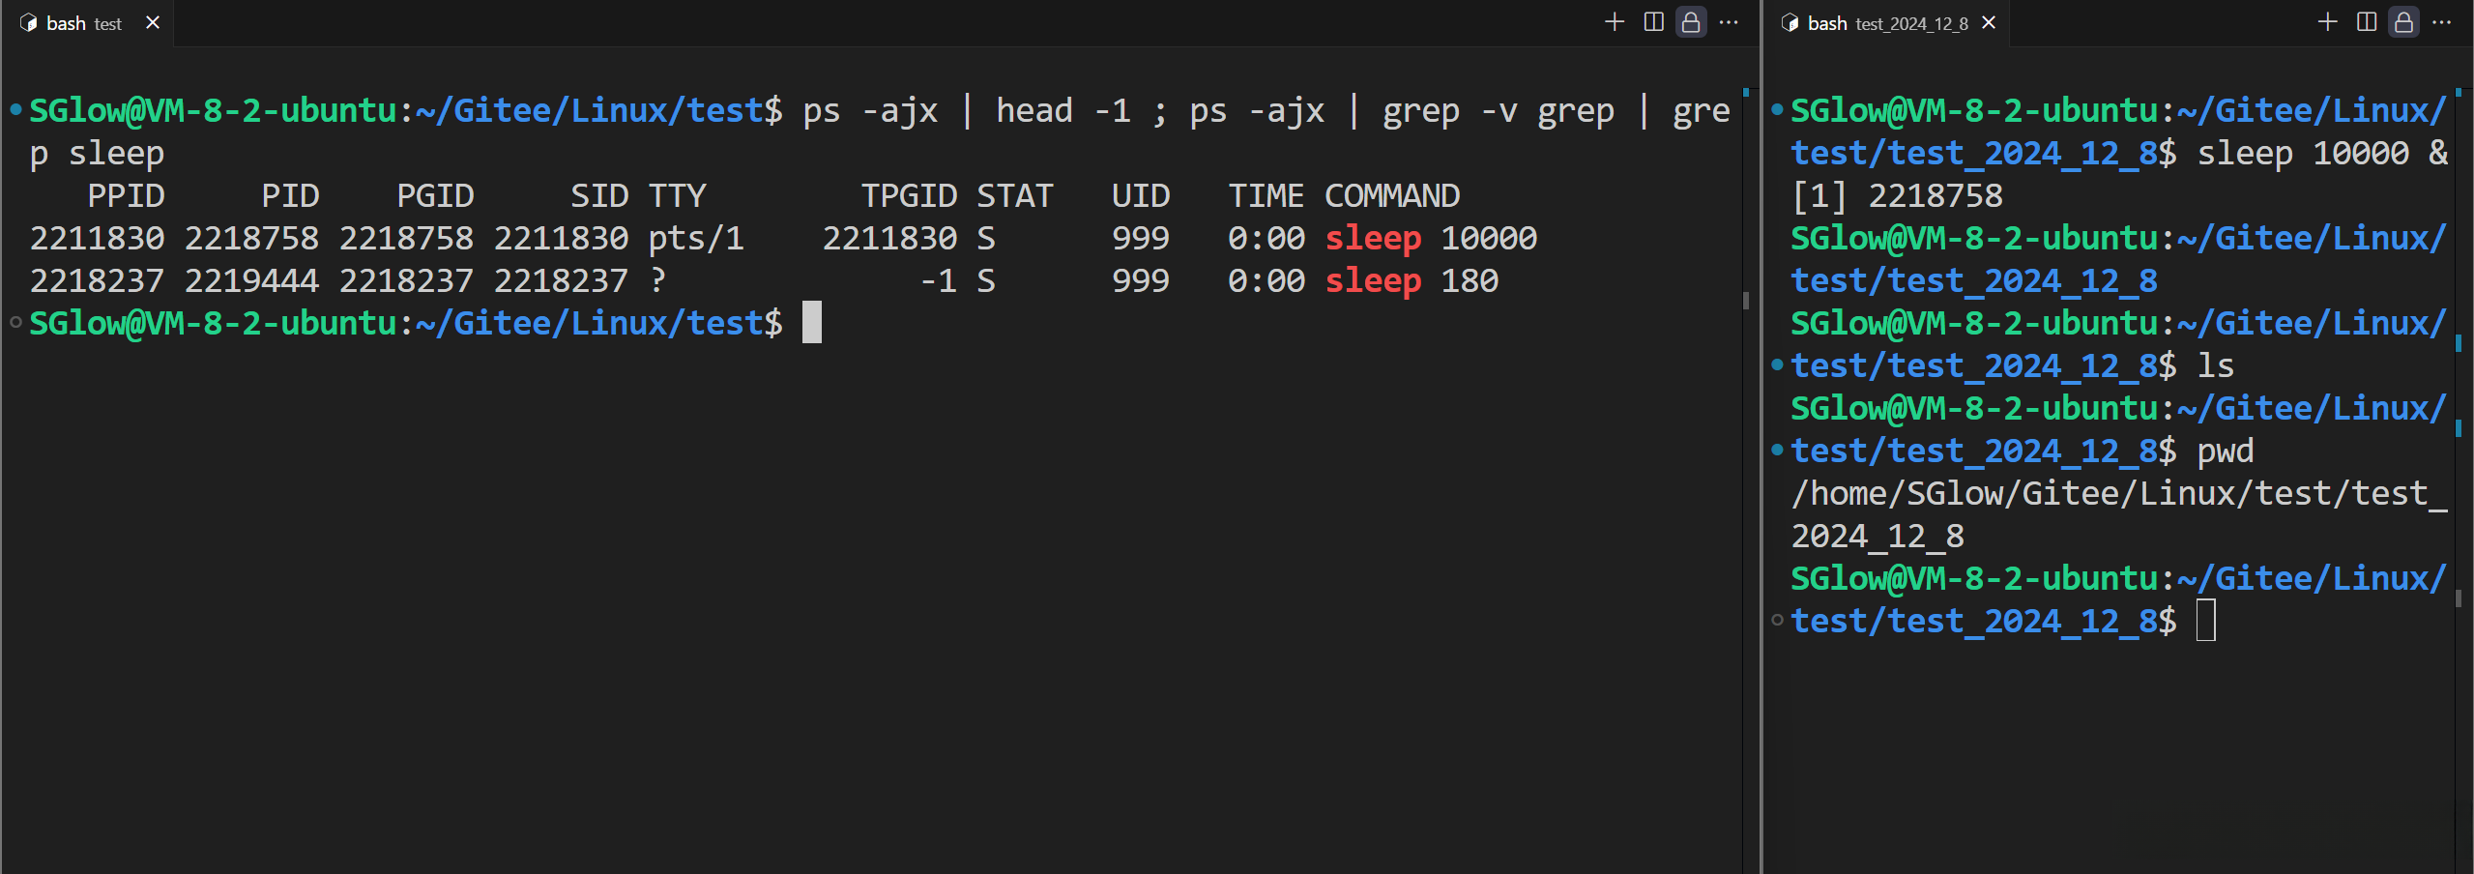The width and height of the screenshot is (2474, 874).
Task: Open more actions menu for the right group
Action: 2441,22
